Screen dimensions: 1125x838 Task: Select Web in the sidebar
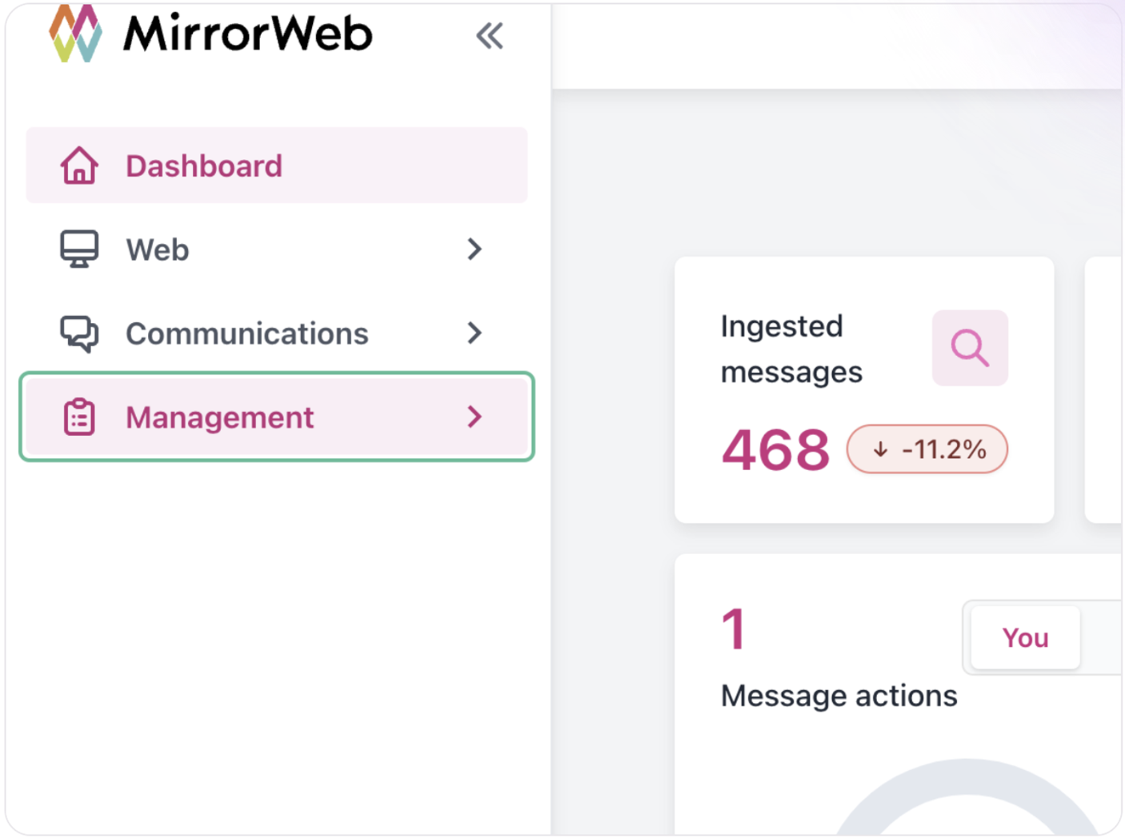(277, 249)
